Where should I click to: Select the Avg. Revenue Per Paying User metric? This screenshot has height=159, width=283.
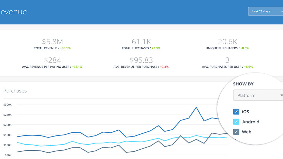click(x=52, y=60)
